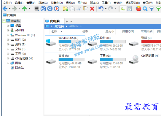Expand the 网络 tree node
The width and height of the screenshot is (161, 116).
(8, 63)
